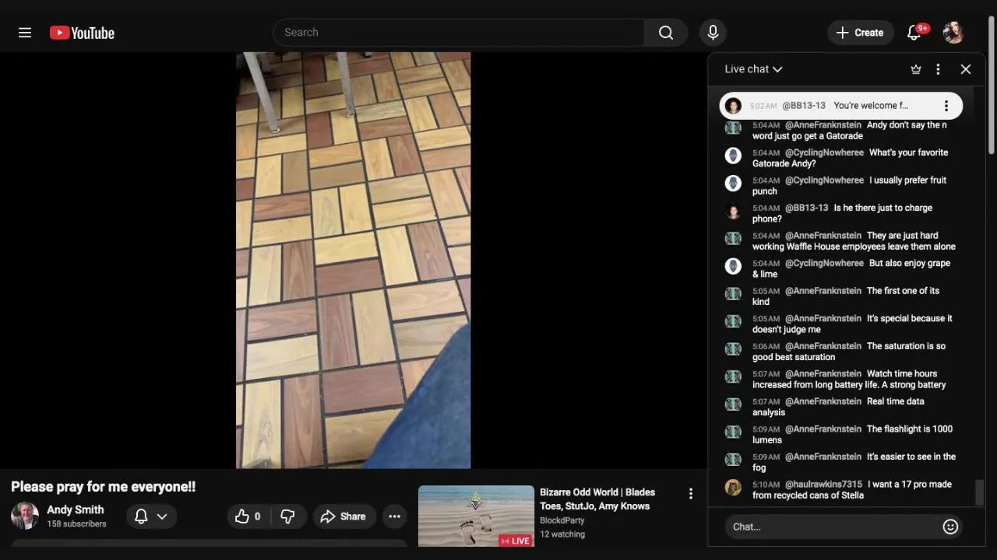Click video title "Please pray for me everyone!!"
The width and height of the screenshot is (997, 560).
click(103, 487)
